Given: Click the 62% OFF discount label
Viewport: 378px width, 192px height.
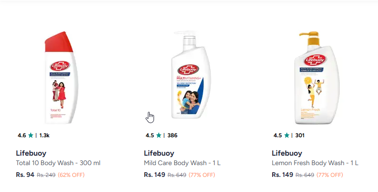Looking at the screenshot, I should click(x=72, y=175).
